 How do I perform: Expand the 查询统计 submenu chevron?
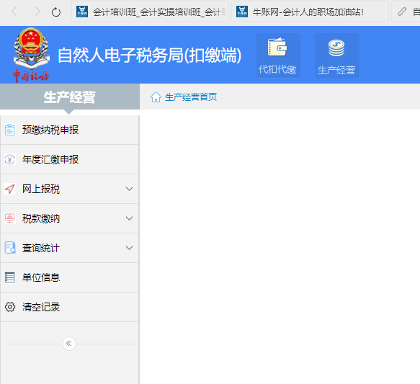(130, 248)
